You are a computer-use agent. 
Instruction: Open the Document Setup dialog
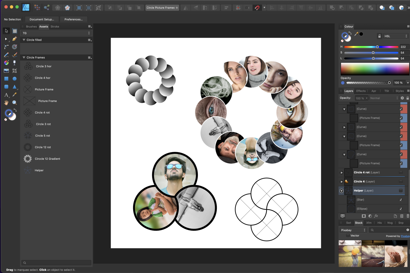[42, 19]
